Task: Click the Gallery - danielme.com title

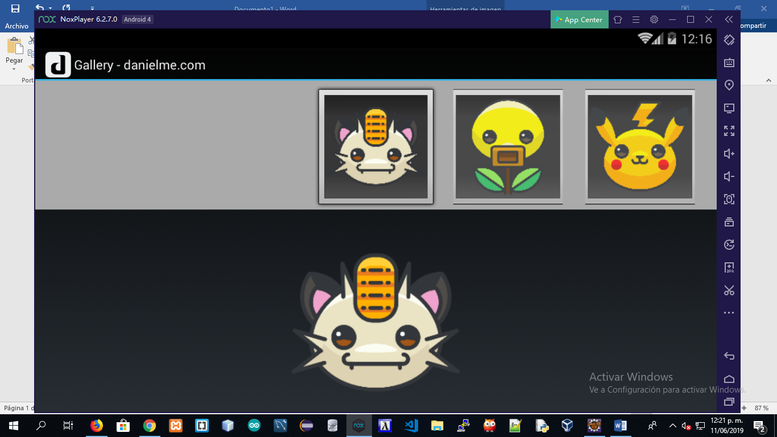Action: tap(140, 65)
